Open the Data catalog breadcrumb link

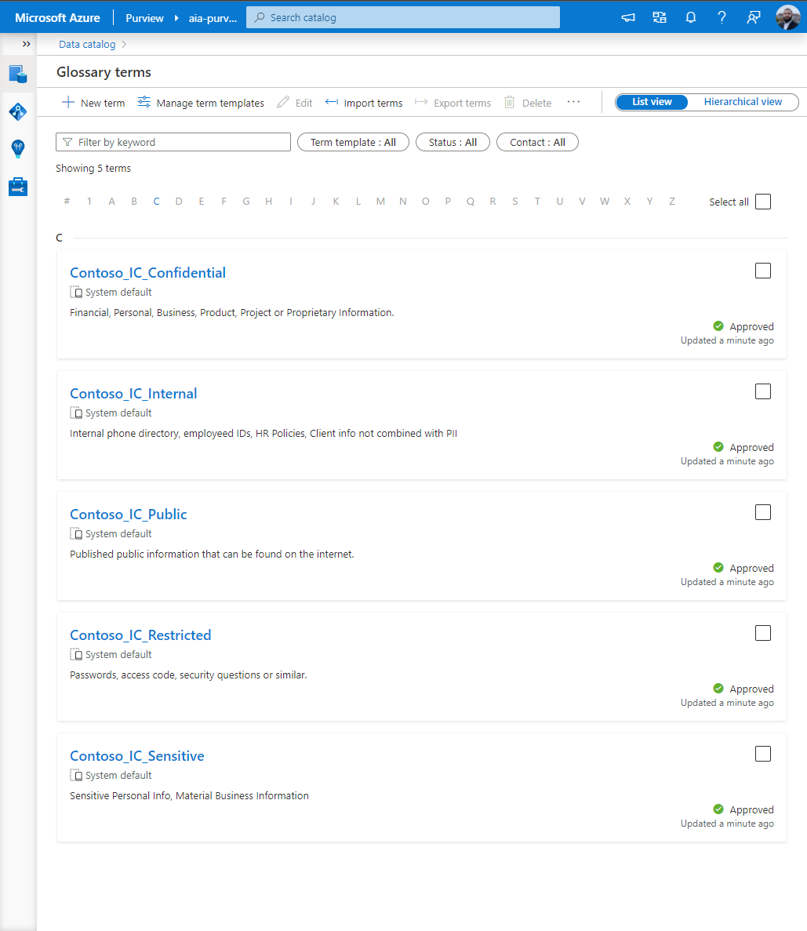tap(87, 45)
